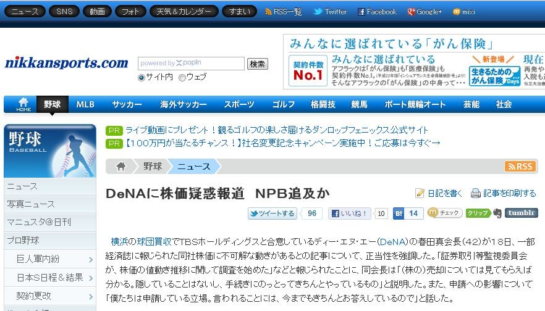Select the スポーツ navigation tab
This screenshot has width=545, height=311.
tap(239, 104)
